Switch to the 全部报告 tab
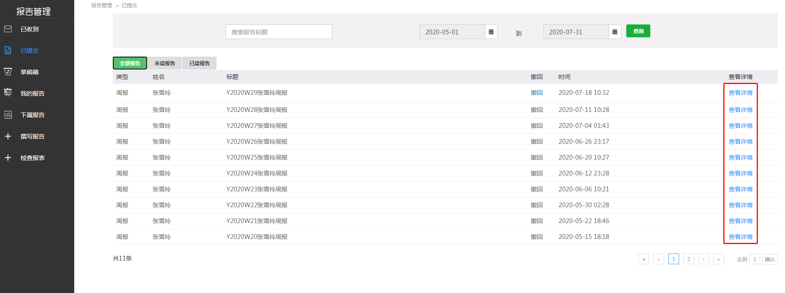 click(130, 63)
